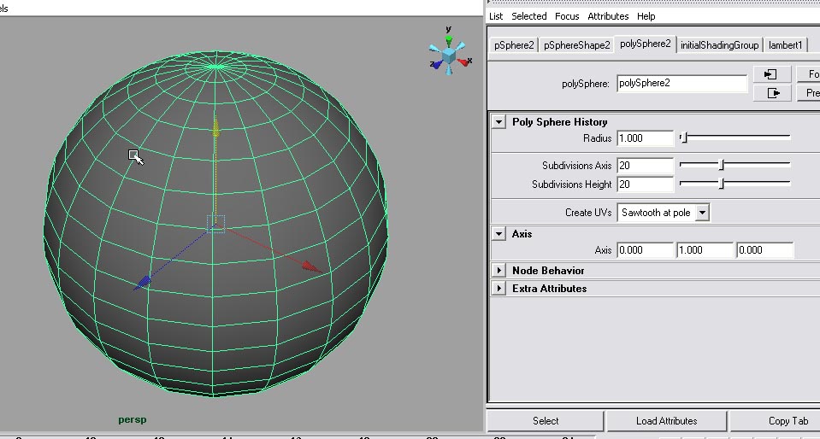Viewport: 820px width, 439px height.
Task: Click the Radius slider
Action: coord(734,138)
